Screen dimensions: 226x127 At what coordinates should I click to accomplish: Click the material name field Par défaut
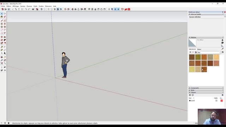click(209, 40)
